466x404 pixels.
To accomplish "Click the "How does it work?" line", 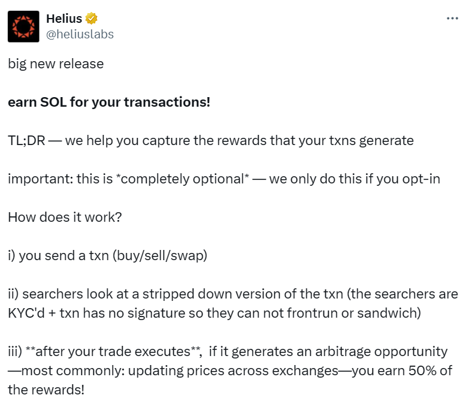I will click(65, 217).
